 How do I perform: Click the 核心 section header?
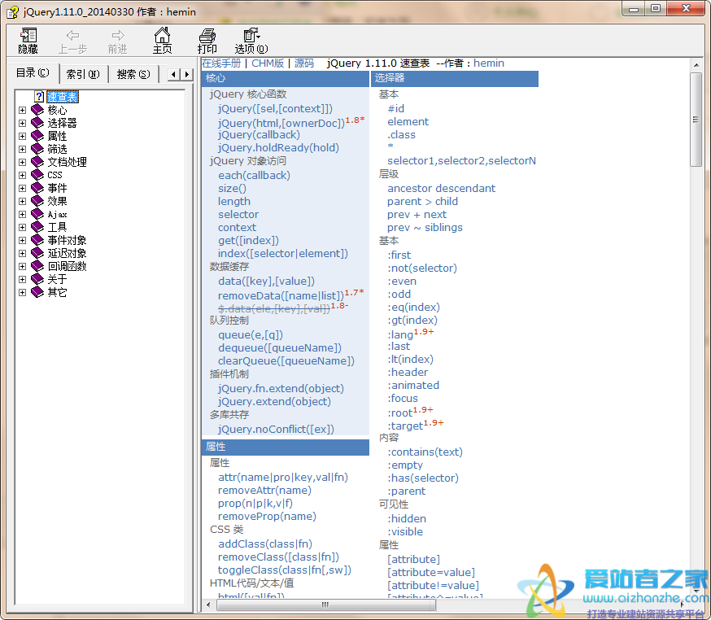coord(286,78)
